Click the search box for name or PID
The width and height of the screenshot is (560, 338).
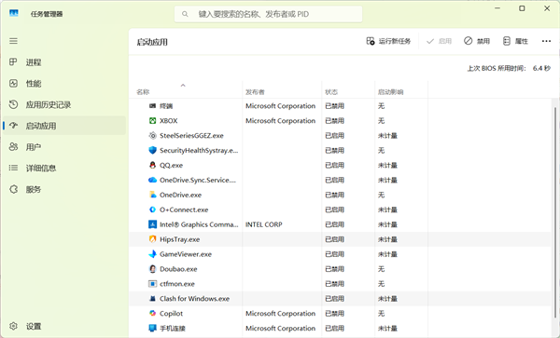tap(268, 14)
